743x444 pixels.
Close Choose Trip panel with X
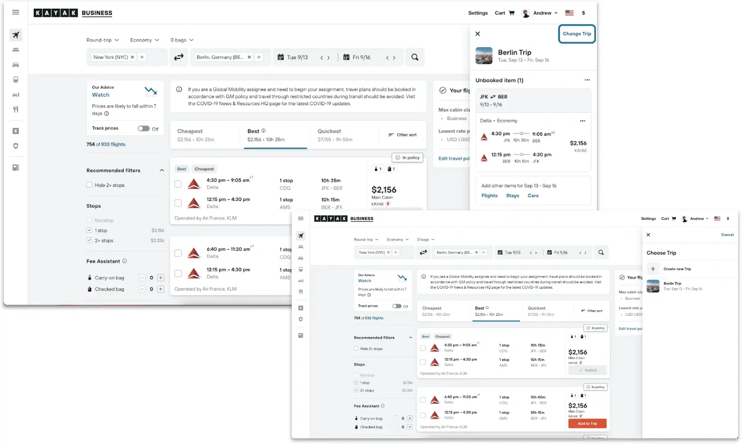click(x=648, y=235)
